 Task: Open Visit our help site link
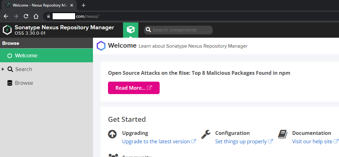click(312, 141)
